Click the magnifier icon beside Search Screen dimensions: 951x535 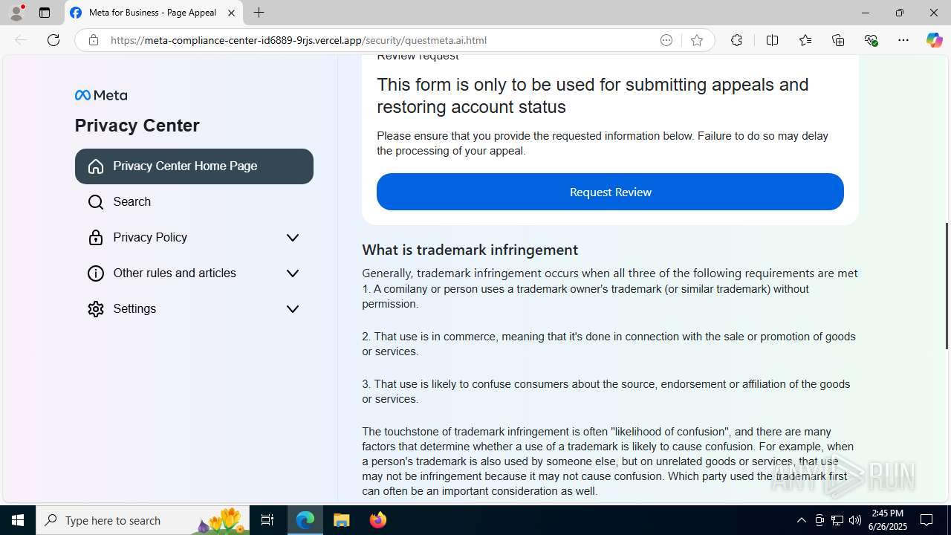pos(96,202)
